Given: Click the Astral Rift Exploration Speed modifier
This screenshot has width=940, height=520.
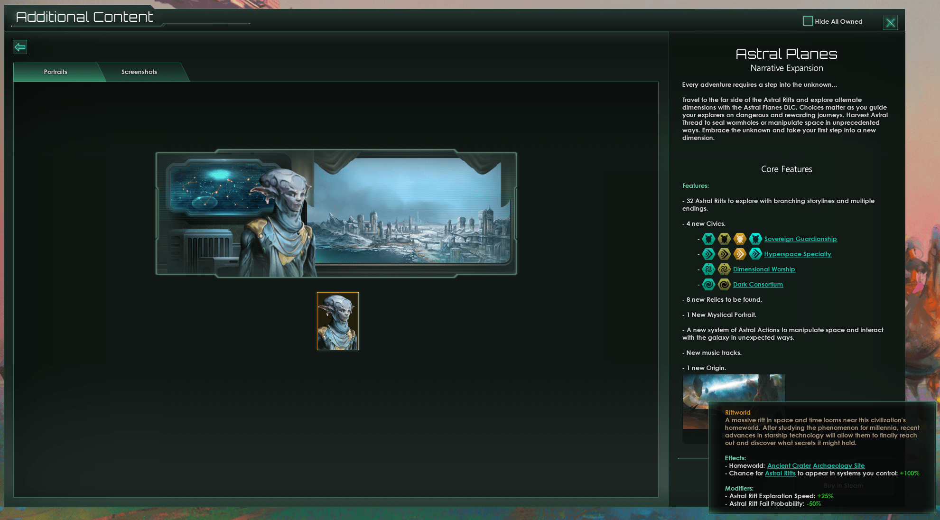Looking at the screenshot, I should coord(779,496).
